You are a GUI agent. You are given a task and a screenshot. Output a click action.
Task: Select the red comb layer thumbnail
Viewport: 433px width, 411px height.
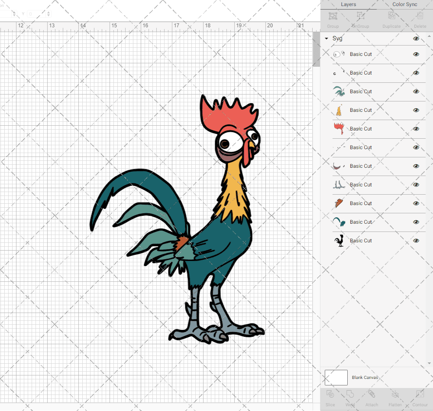(339, 129)
